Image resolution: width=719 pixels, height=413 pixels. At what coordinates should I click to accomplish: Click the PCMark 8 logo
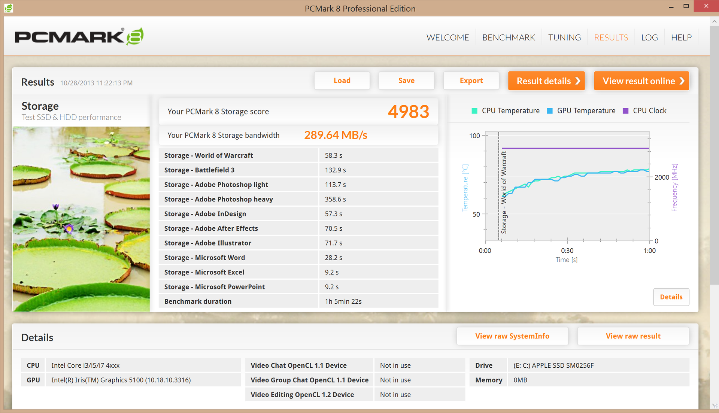(x=79, y=36)
